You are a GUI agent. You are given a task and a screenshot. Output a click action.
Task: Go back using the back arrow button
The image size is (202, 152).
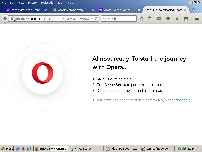(5, 18)
